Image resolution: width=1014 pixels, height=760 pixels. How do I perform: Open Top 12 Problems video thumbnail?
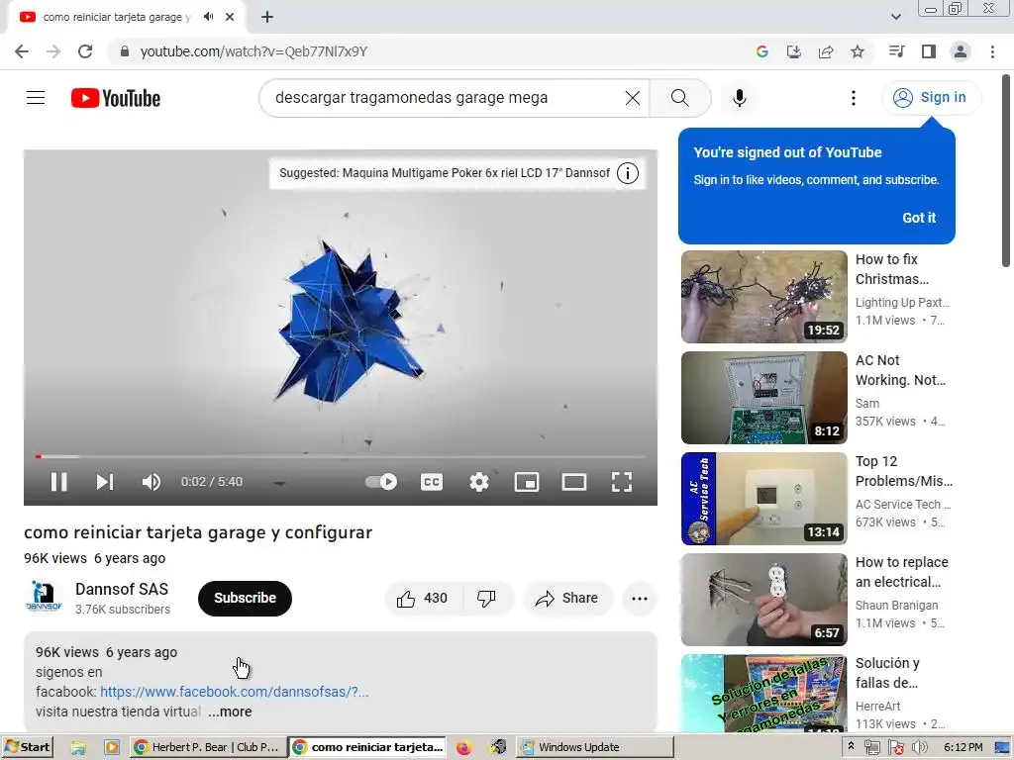(763, 499)
